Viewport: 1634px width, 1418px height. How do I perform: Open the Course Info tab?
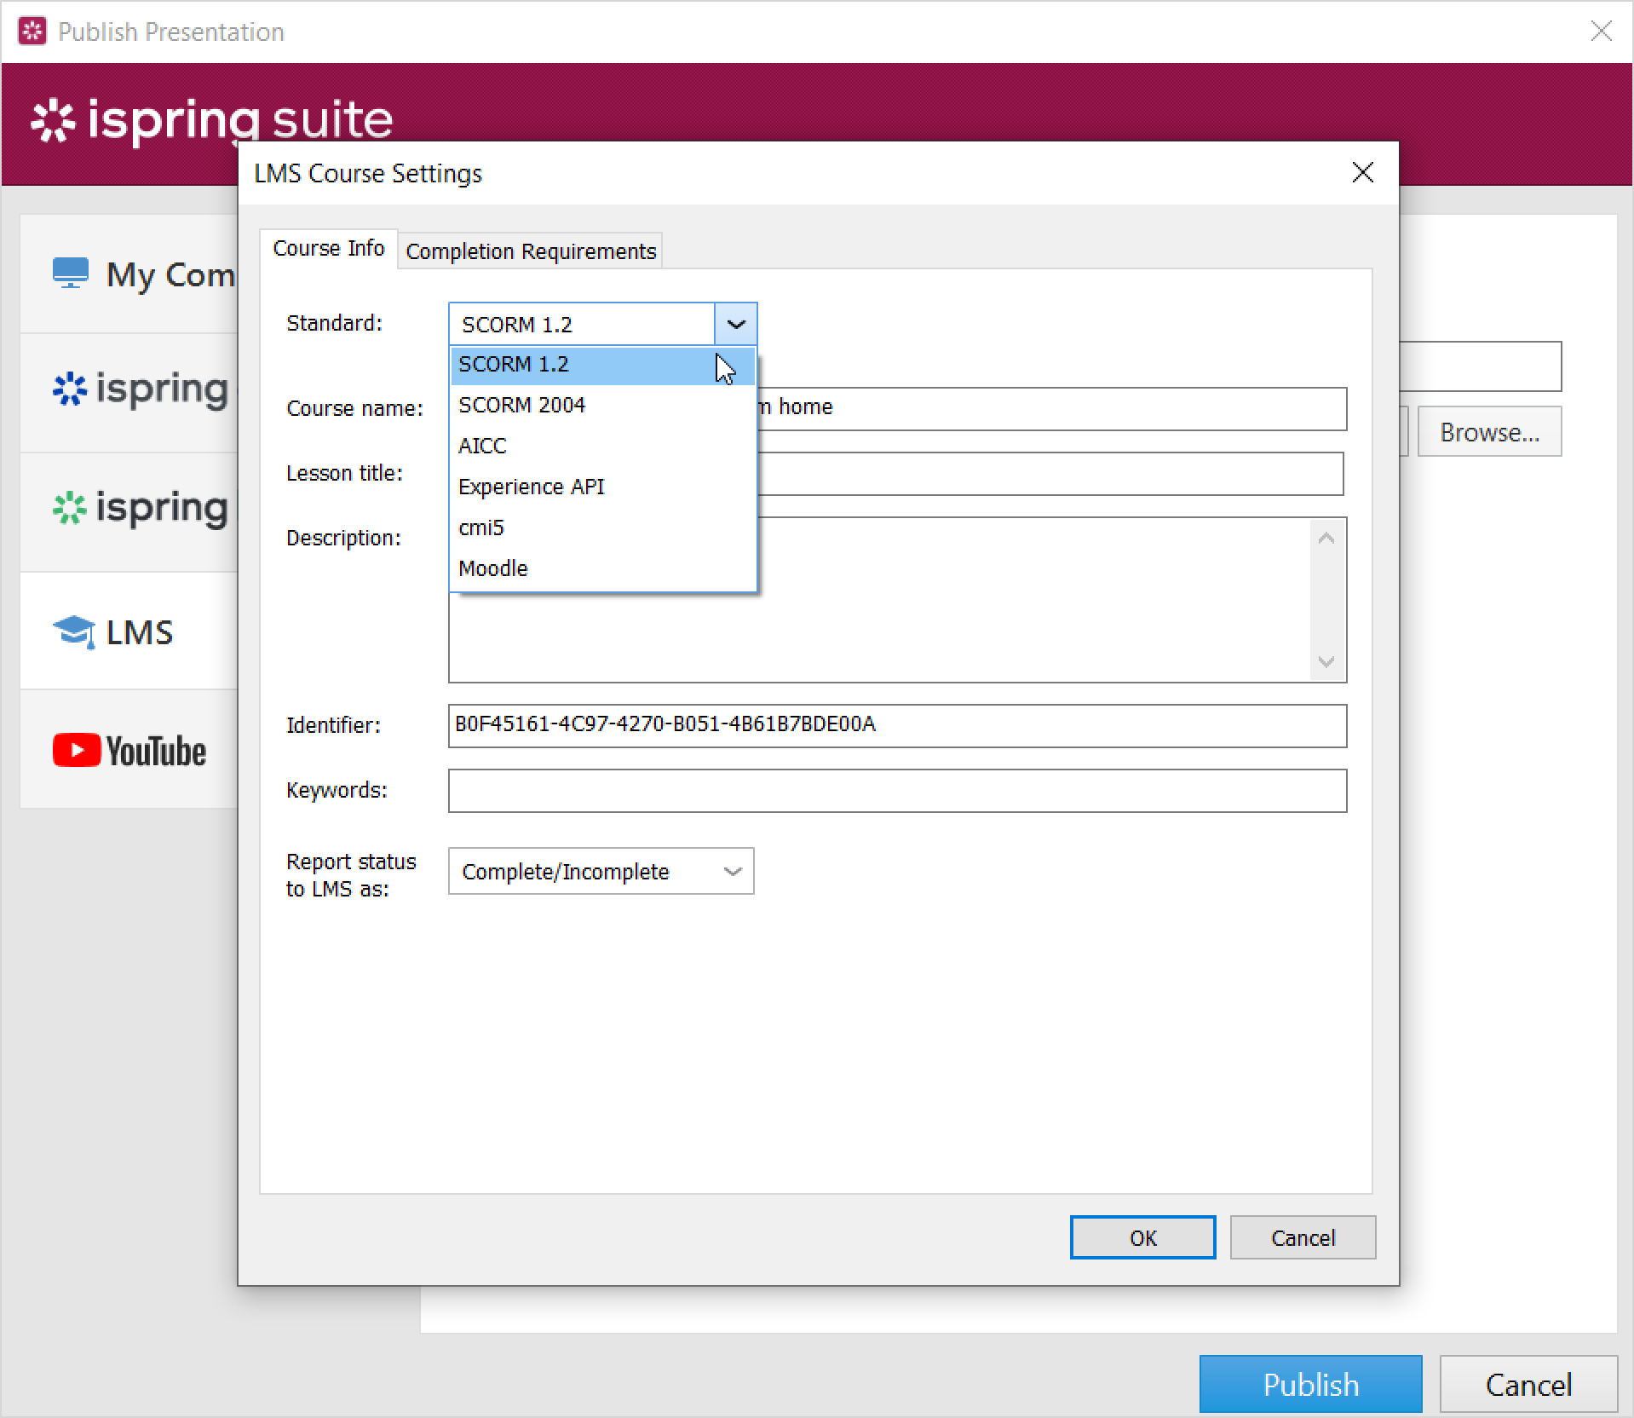click(x=328, y=249)
